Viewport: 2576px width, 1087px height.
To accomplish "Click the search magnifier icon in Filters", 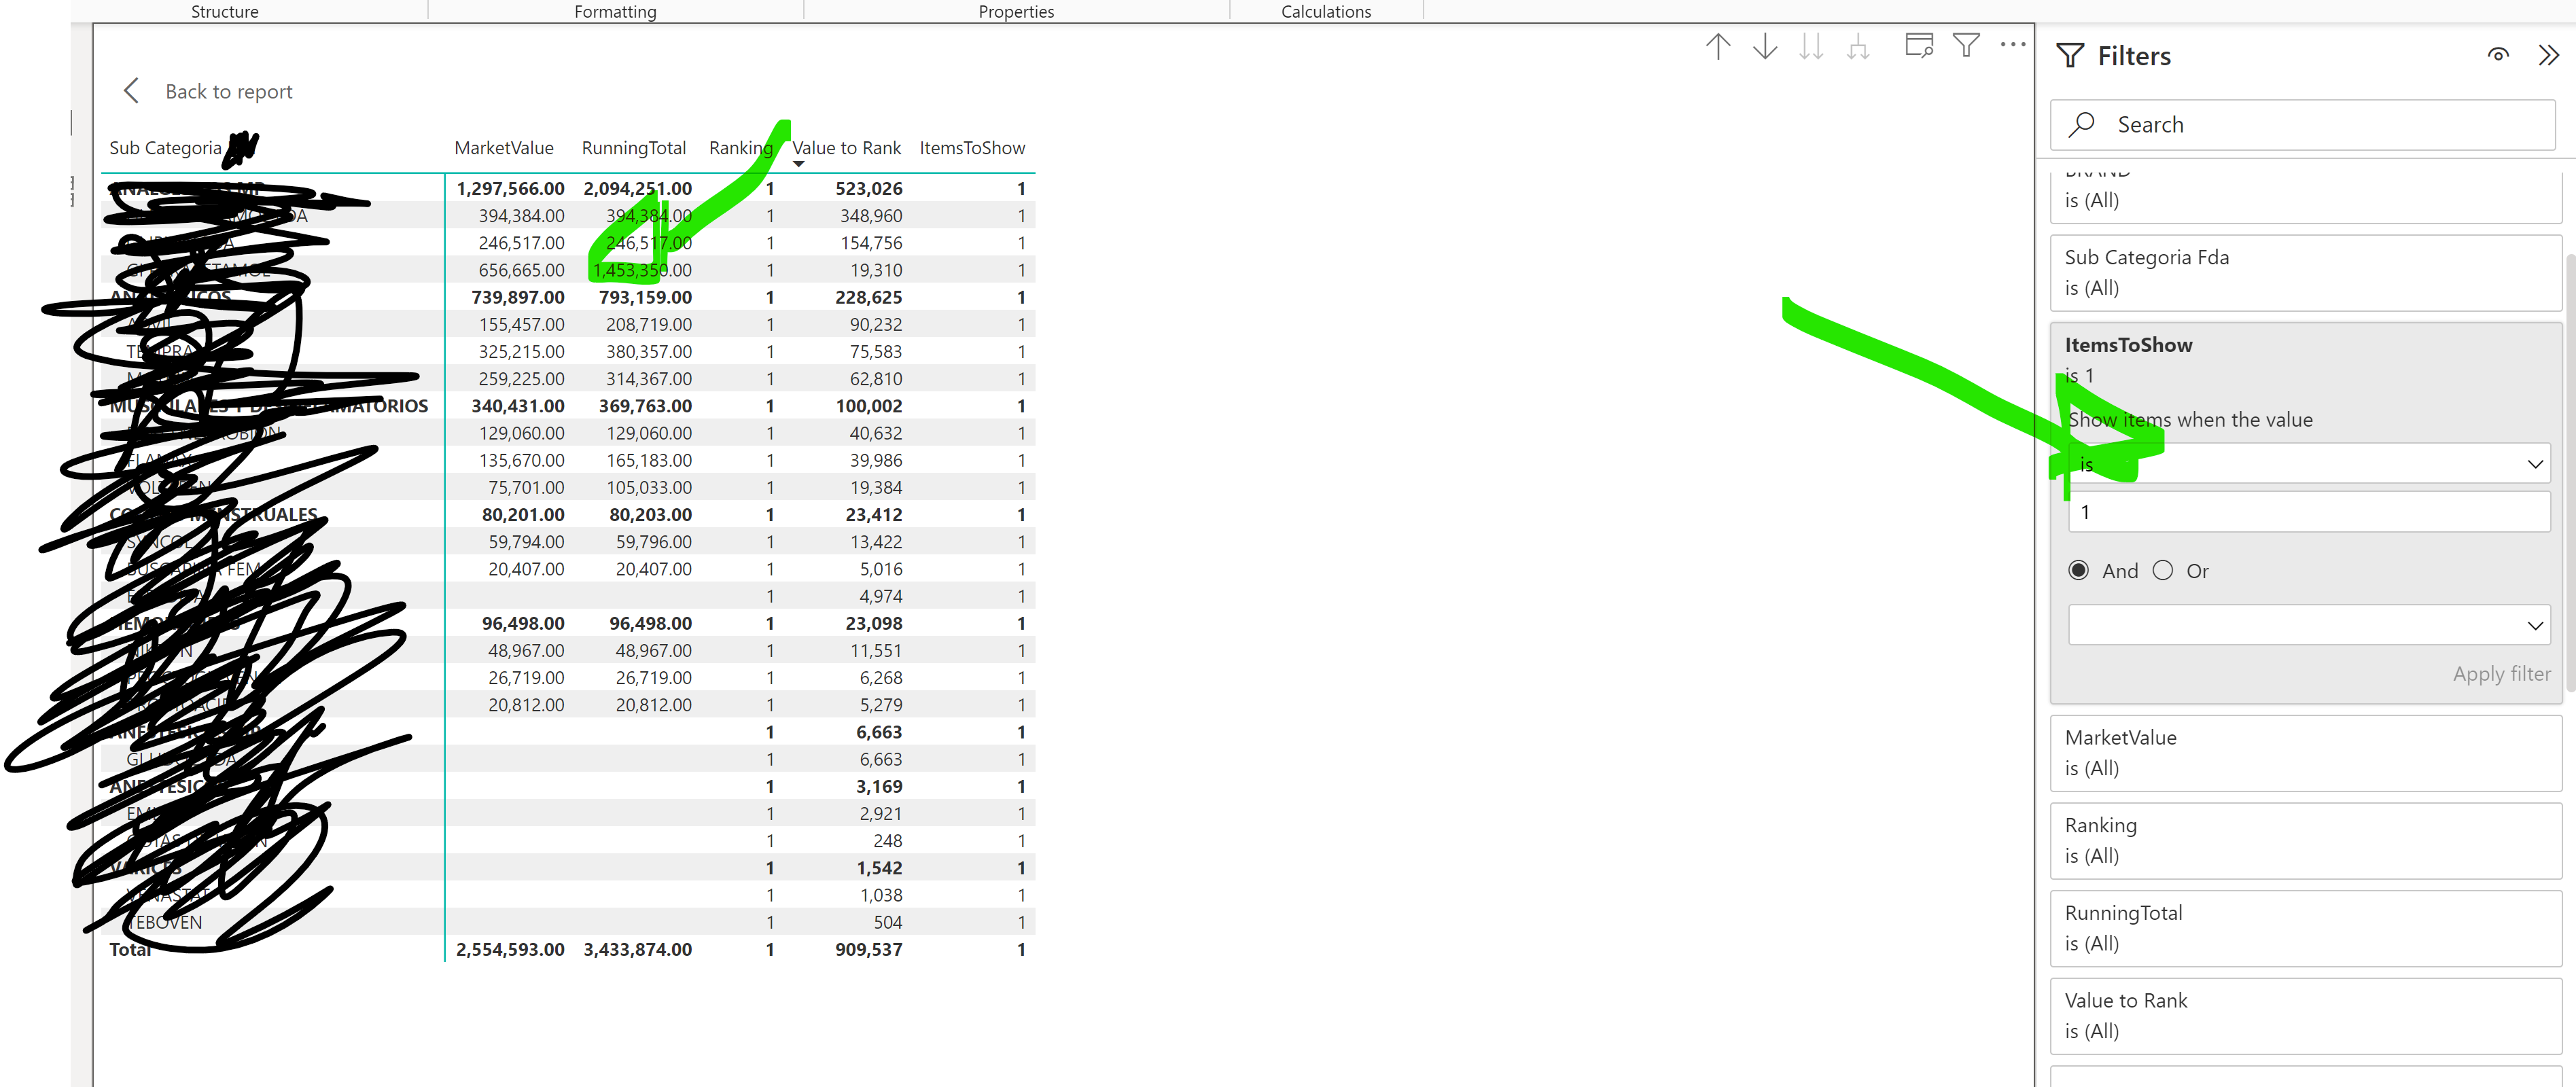I will [2082, 124].
